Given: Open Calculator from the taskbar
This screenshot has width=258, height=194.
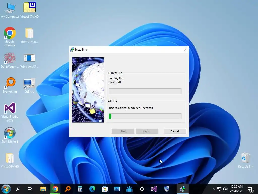Looking at the screenshot, I should [80, 189].
